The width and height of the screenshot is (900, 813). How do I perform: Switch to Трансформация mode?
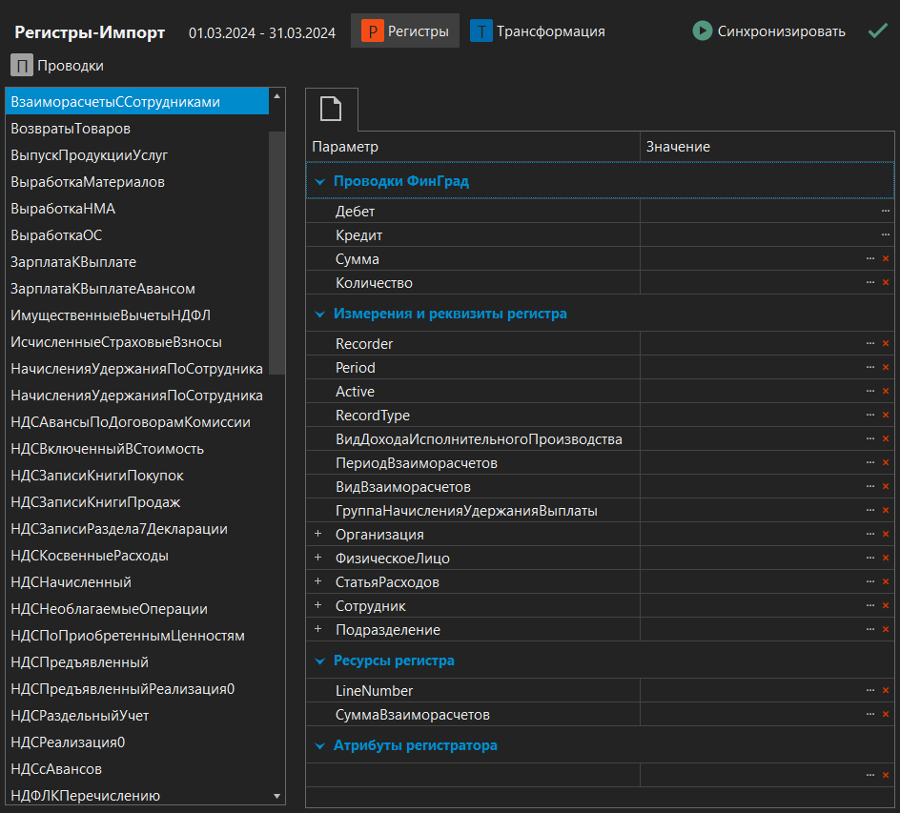(x=538, y=31)
